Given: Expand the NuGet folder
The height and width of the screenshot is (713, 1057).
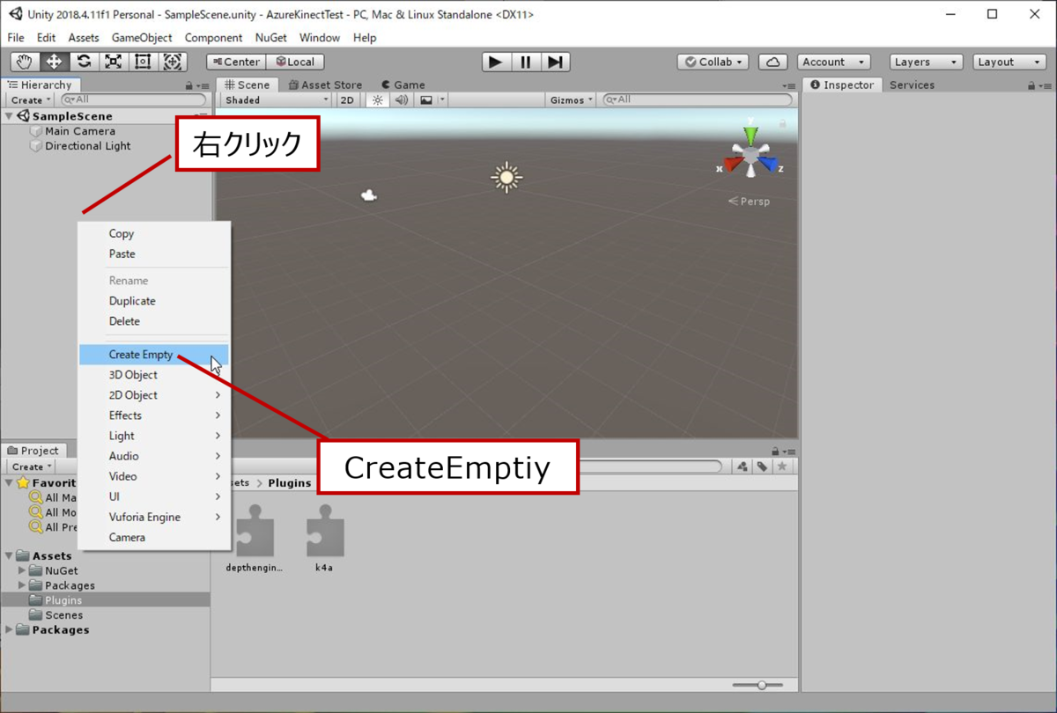Looking at the screenshot, I should point(22,570).
